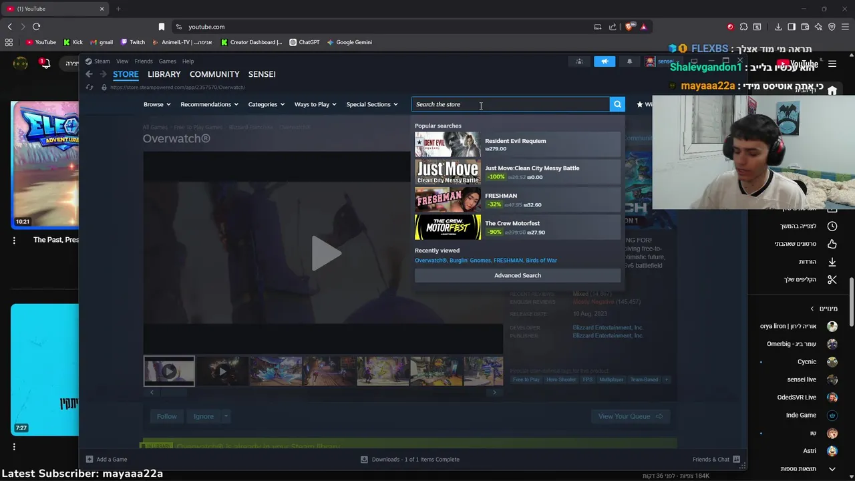Click the browser bookmark icon in address bar
855x481 pixels.
[x=162, y=27]
